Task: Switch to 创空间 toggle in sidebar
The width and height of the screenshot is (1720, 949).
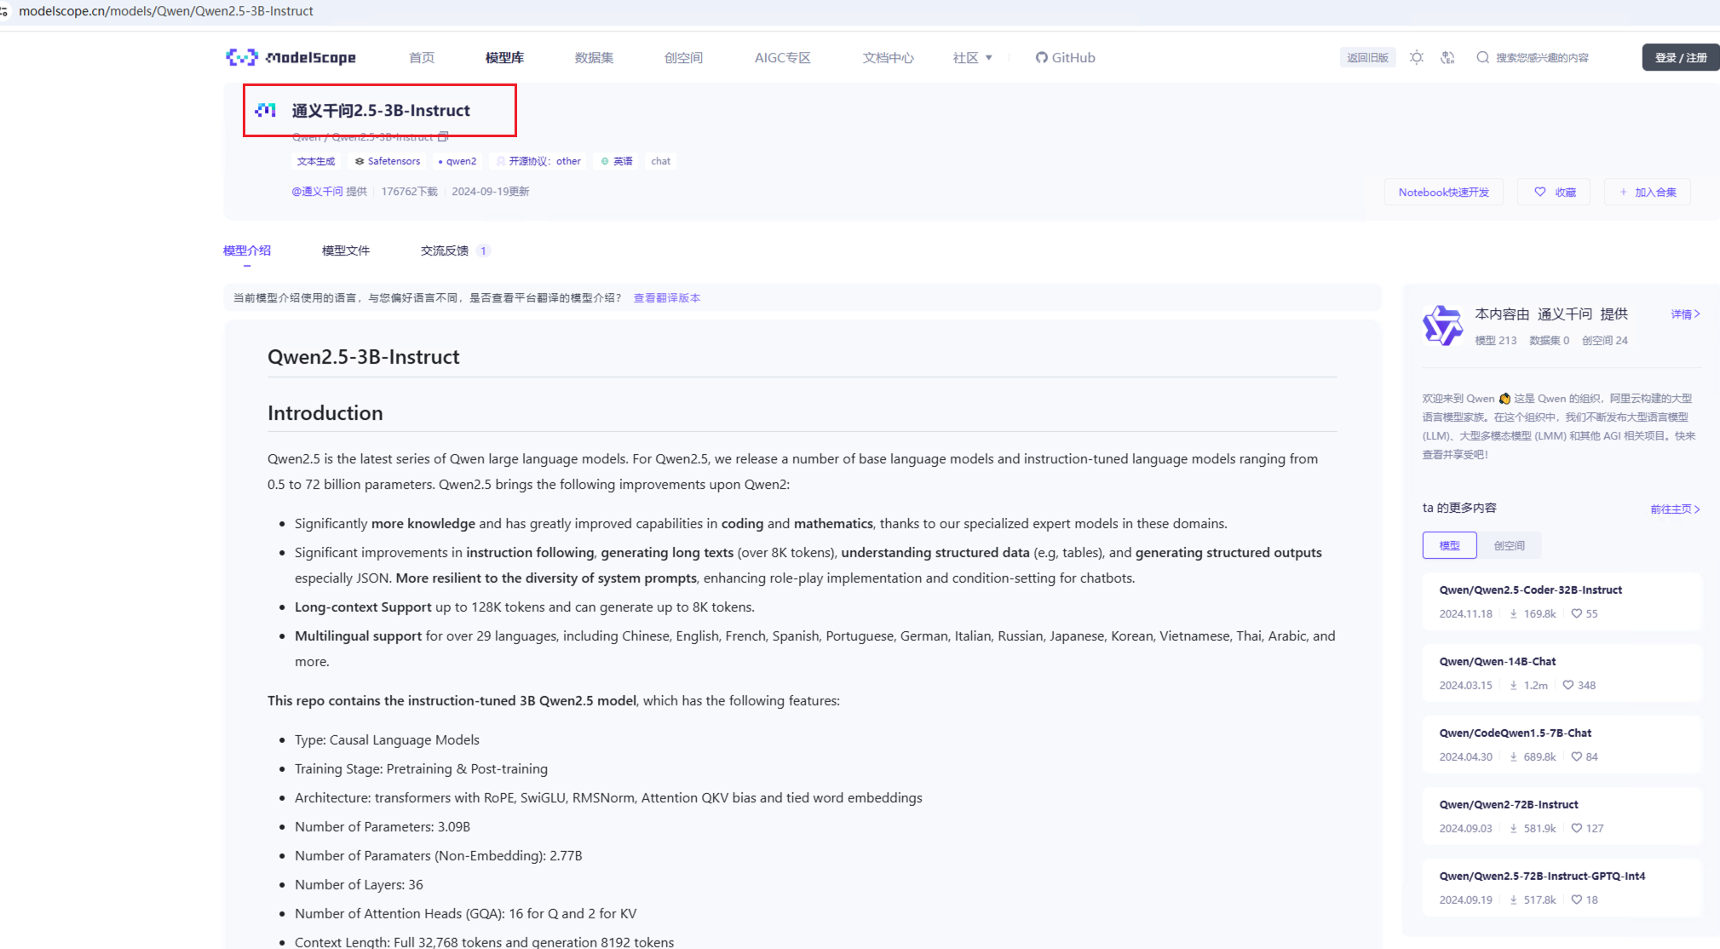Action: click(1509, 545)
